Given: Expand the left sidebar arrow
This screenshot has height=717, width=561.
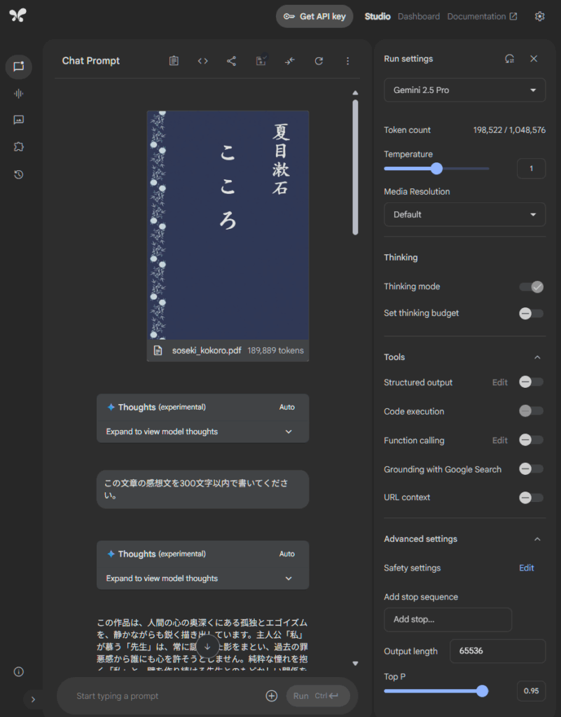Looking at the screenshot, I should tap(33, 699).
